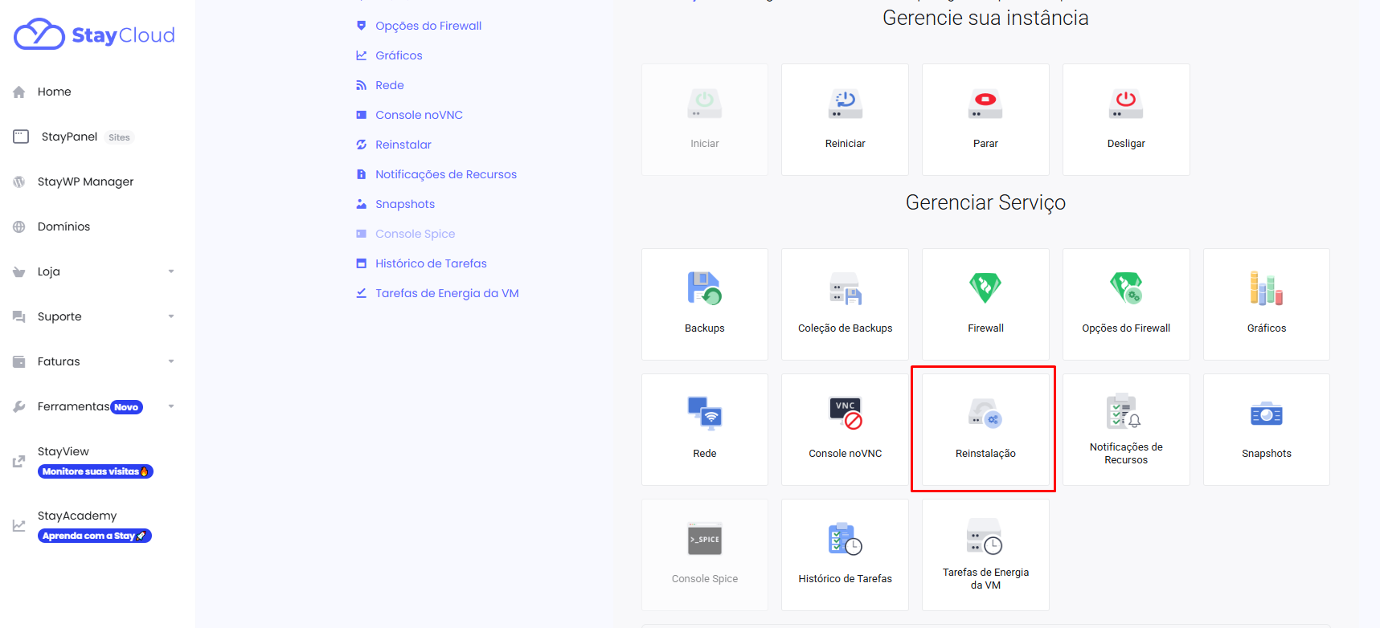
Task: Click the StayPanel window icon
Action: point(21,137)
